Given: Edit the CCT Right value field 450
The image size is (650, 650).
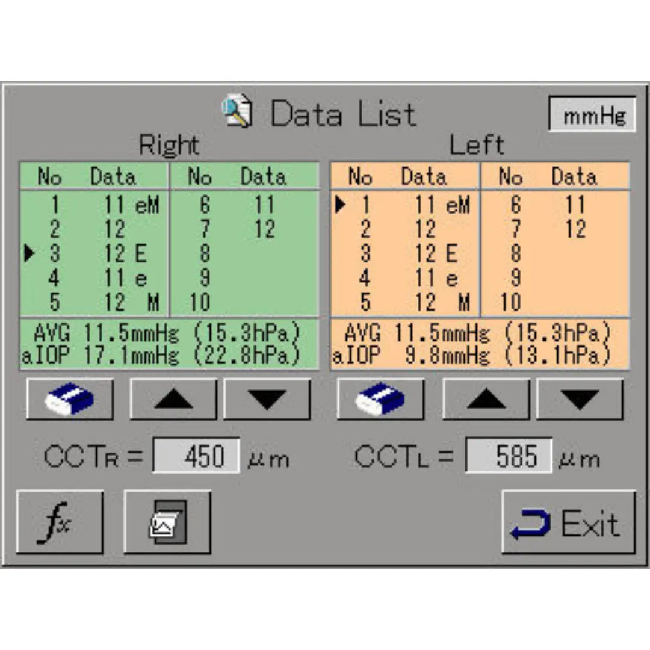Looking at the screenshot, I should pyautogui.click(x=196, y=456).
